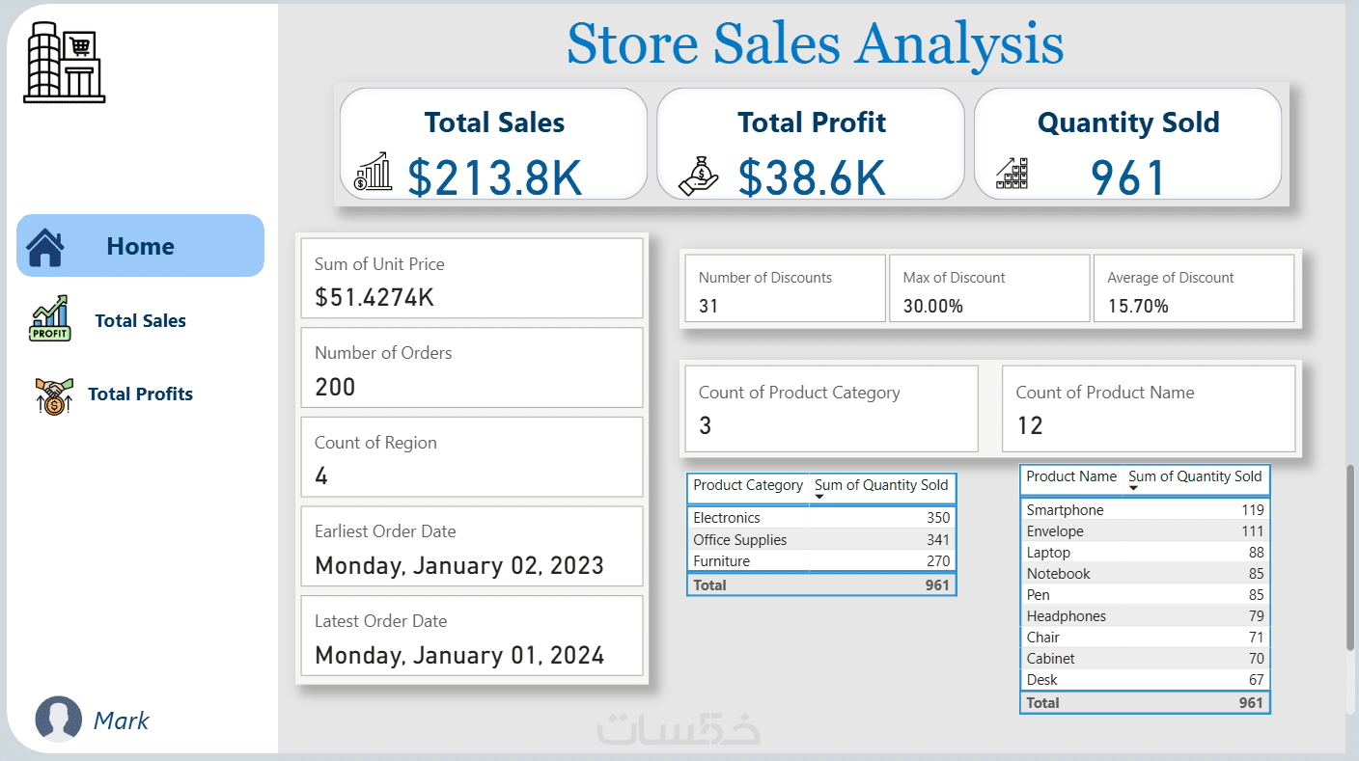Image resolution: width=1359 pixels, height=761 pixels.
Task: Open the Home navigation page
Action: [x=140, y=246]
